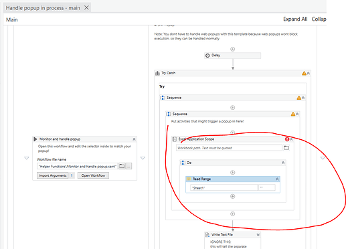Collapse the inner Sequence activity
The image size is (346, 249).
tap(297, 114)
